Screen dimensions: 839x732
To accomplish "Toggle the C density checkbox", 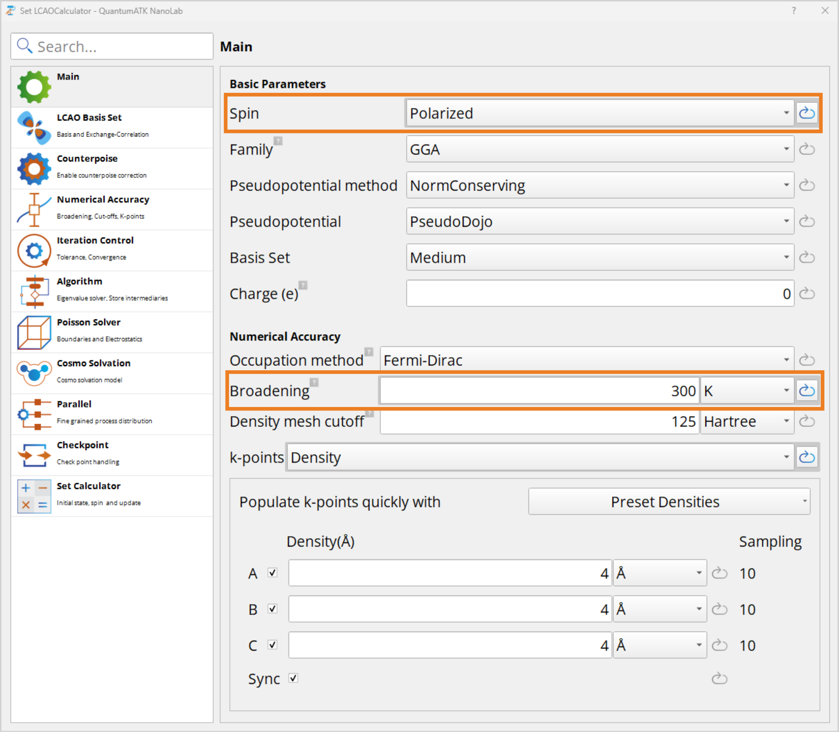I will pyautogui.click(x=273, y=645).
